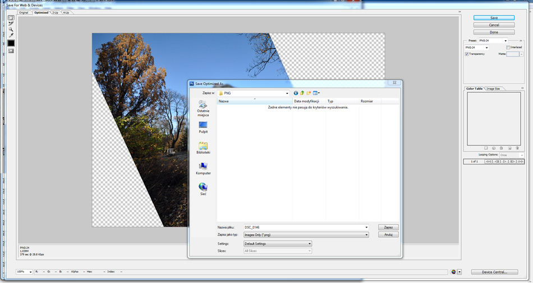Add new color to color table
The image size is (533, 283).
(x=509, y=148)
